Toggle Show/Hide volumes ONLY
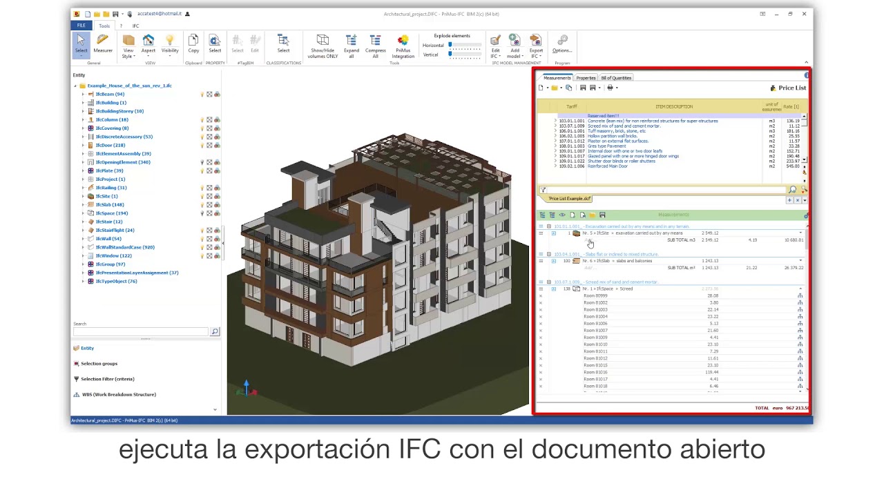884x497 pixels. (323, 46)
